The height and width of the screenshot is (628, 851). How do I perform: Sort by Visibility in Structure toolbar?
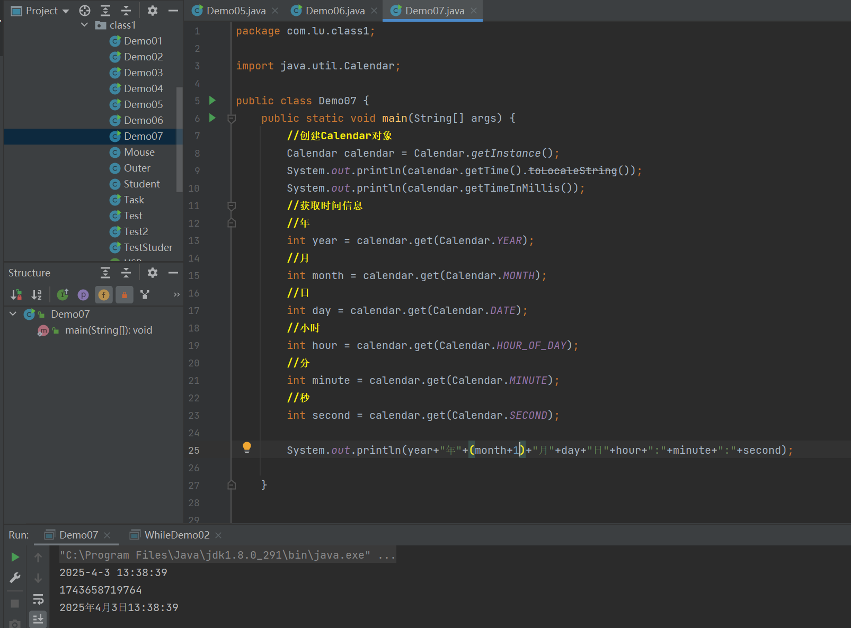(16, 294)
